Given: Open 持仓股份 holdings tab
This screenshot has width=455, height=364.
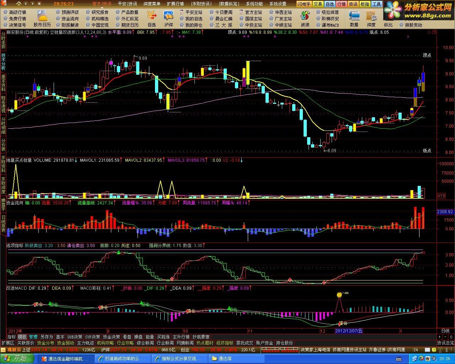Looking at the screenshot, I should point(284,343).
